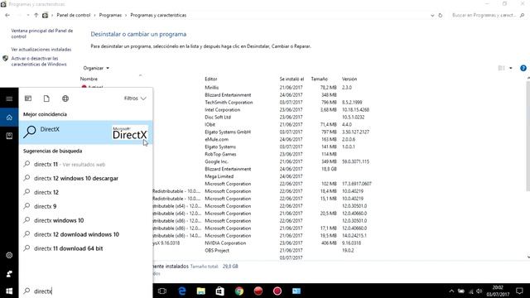Choose suggestion 'directx windows 10'
The width and height of the screenshot is (530, 298).
point(86,220)
